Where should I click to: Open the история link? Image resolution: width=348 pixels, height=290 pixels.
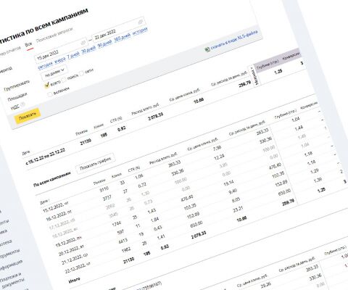pos(140,31)
